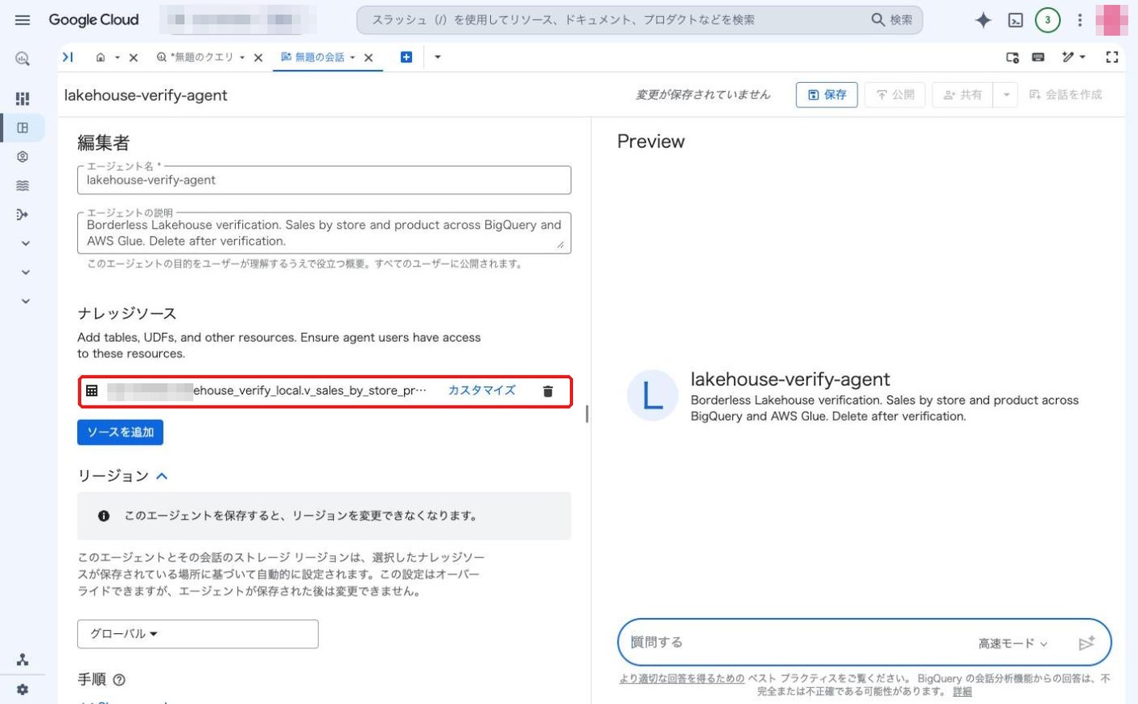Open the hexagon agent icon in sidebar
Image resolution: width=1138 pixels, height=704 pixels.
pos(23,157)
